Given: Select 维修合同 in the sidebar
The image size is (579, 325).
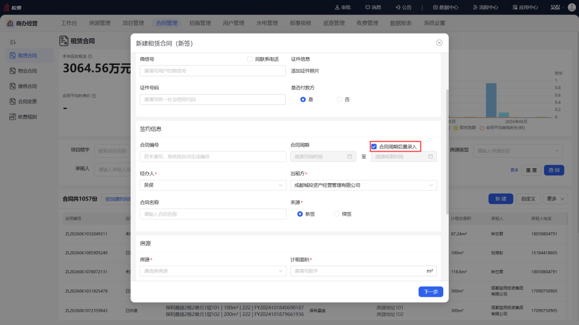Looking at the screenshot, I should 27,86.
